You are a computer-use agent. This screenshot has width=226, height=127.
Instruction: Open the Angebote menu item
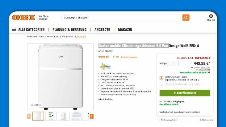click(102, 30)
